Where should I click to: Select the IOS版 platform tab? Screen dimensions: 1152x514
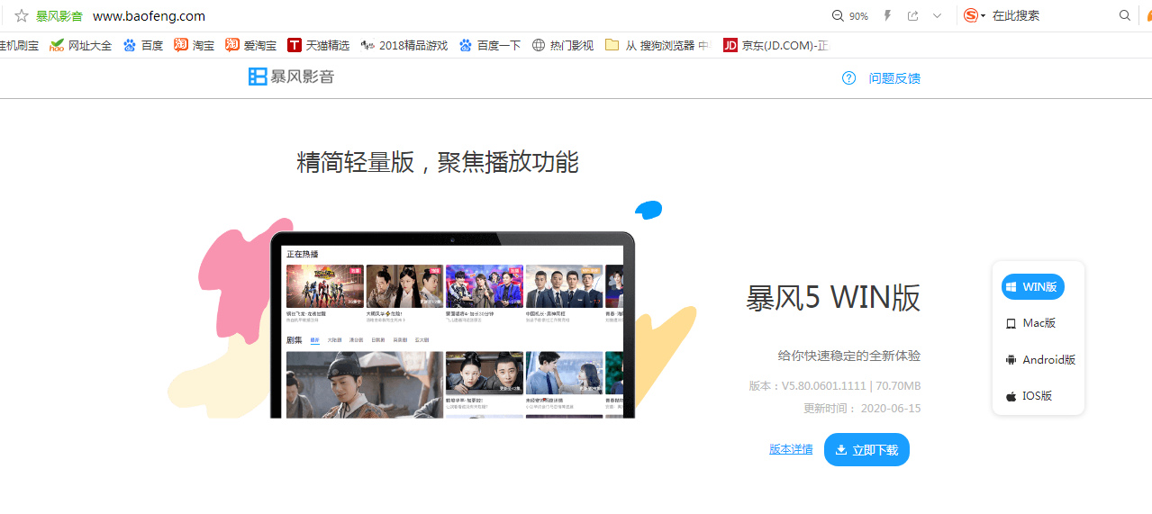pos(1030,396)
